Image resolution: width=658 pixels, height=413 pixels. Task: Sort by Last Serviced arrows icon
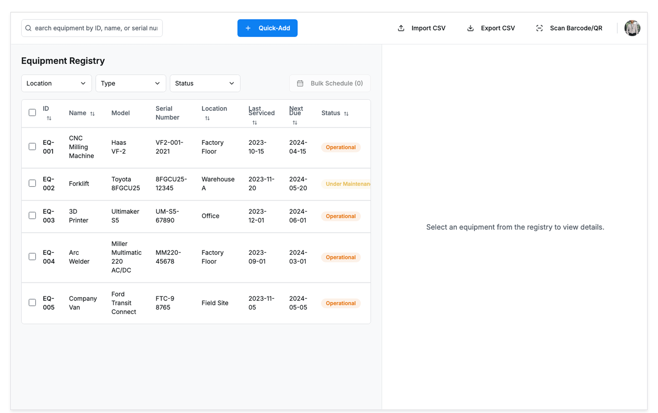coord(255,123)
